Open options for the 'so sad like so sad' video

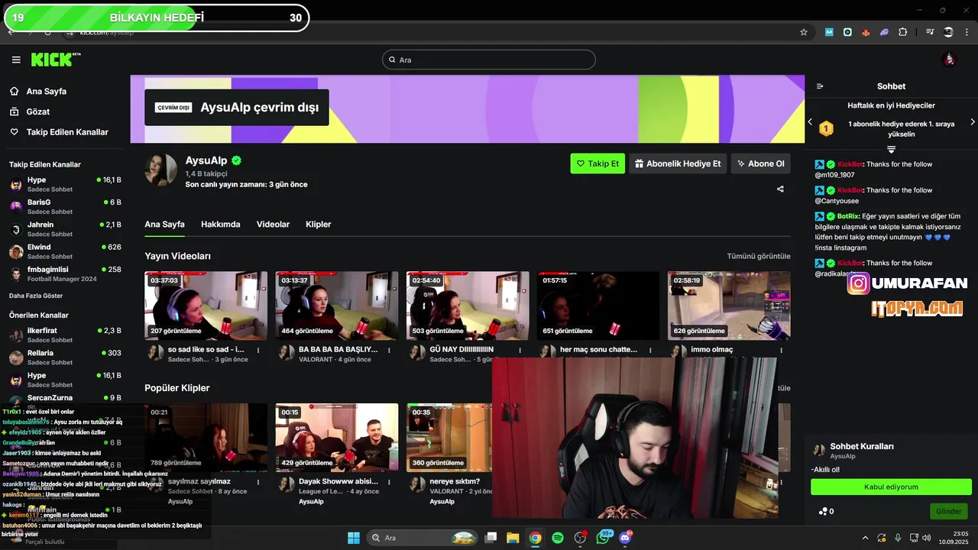click(258, 351)
